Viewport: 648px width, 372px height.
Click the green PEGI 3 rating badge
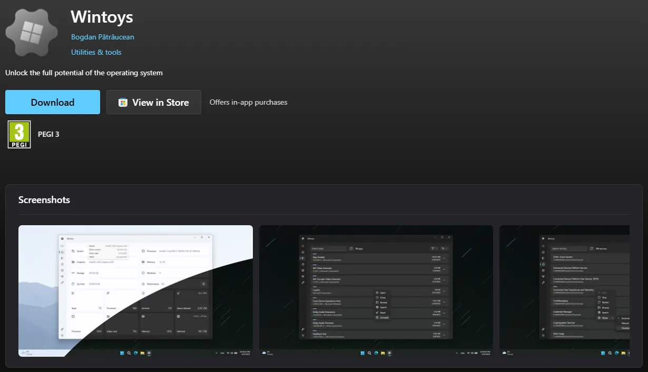coord(19,134)
